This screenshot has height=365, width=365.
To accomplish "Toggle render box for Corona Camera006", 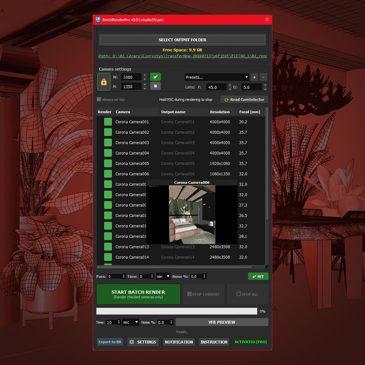I will point(108,174).
